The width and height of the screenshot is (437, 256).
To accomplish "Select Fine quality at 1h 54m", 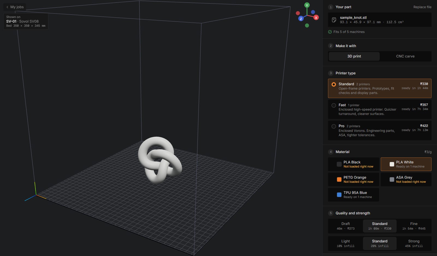I will click(414, 226).
